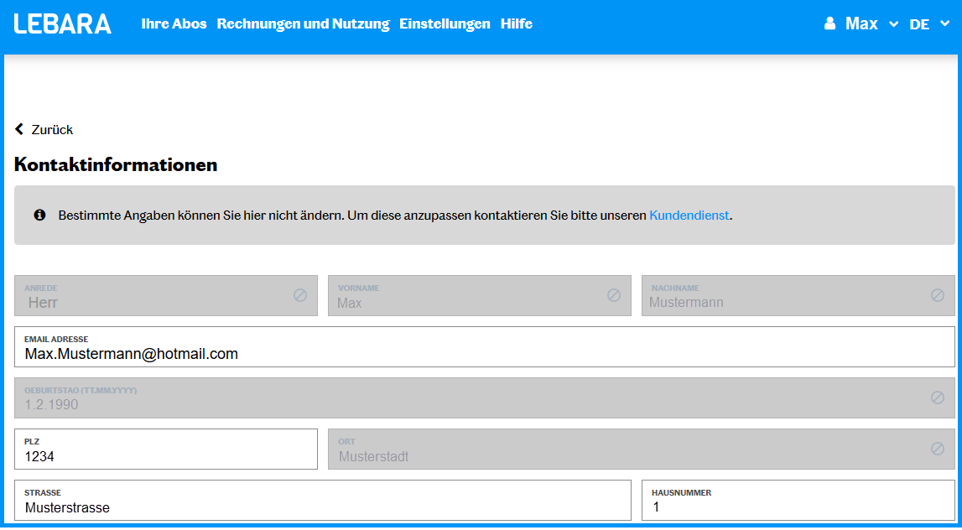Click the disabled Vorname field showing Max
This screenshot has height=530, width=962.
480,296
